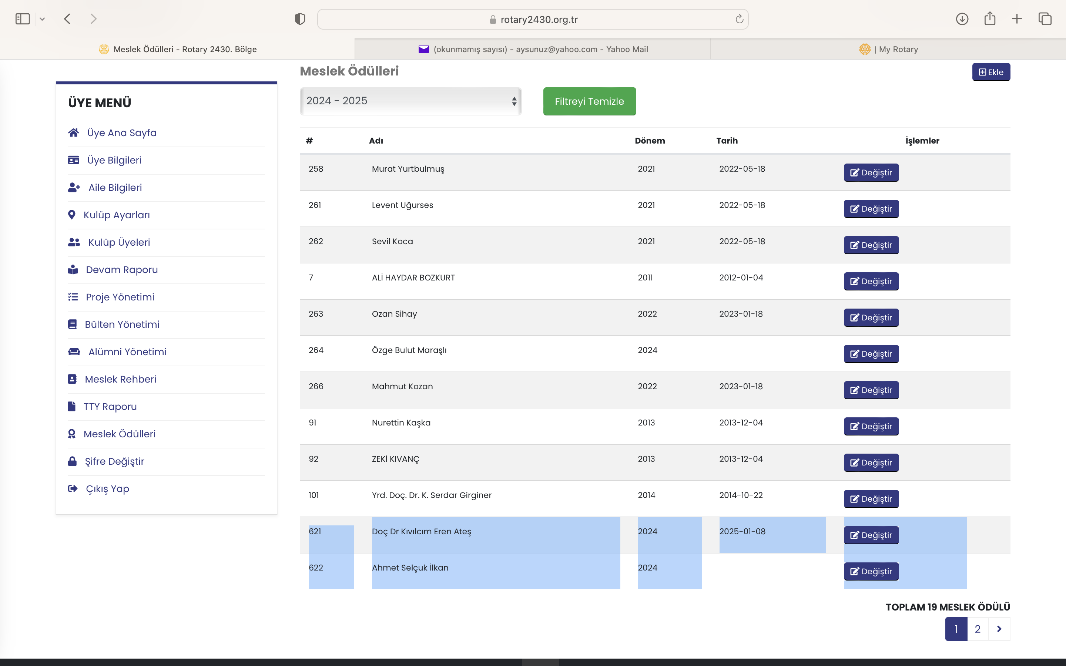This screenshot has width=1066, height=666.
Task: Switch to the Yahoo Mail tab
Action: 533,49
